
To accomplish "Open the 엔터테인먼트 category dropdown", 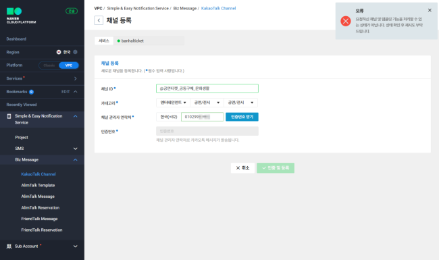I will 173,103.
